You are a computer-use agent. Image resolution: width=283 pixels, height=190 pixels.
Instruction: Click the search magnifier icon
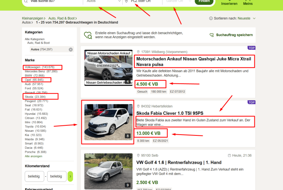tap(26, 1)
